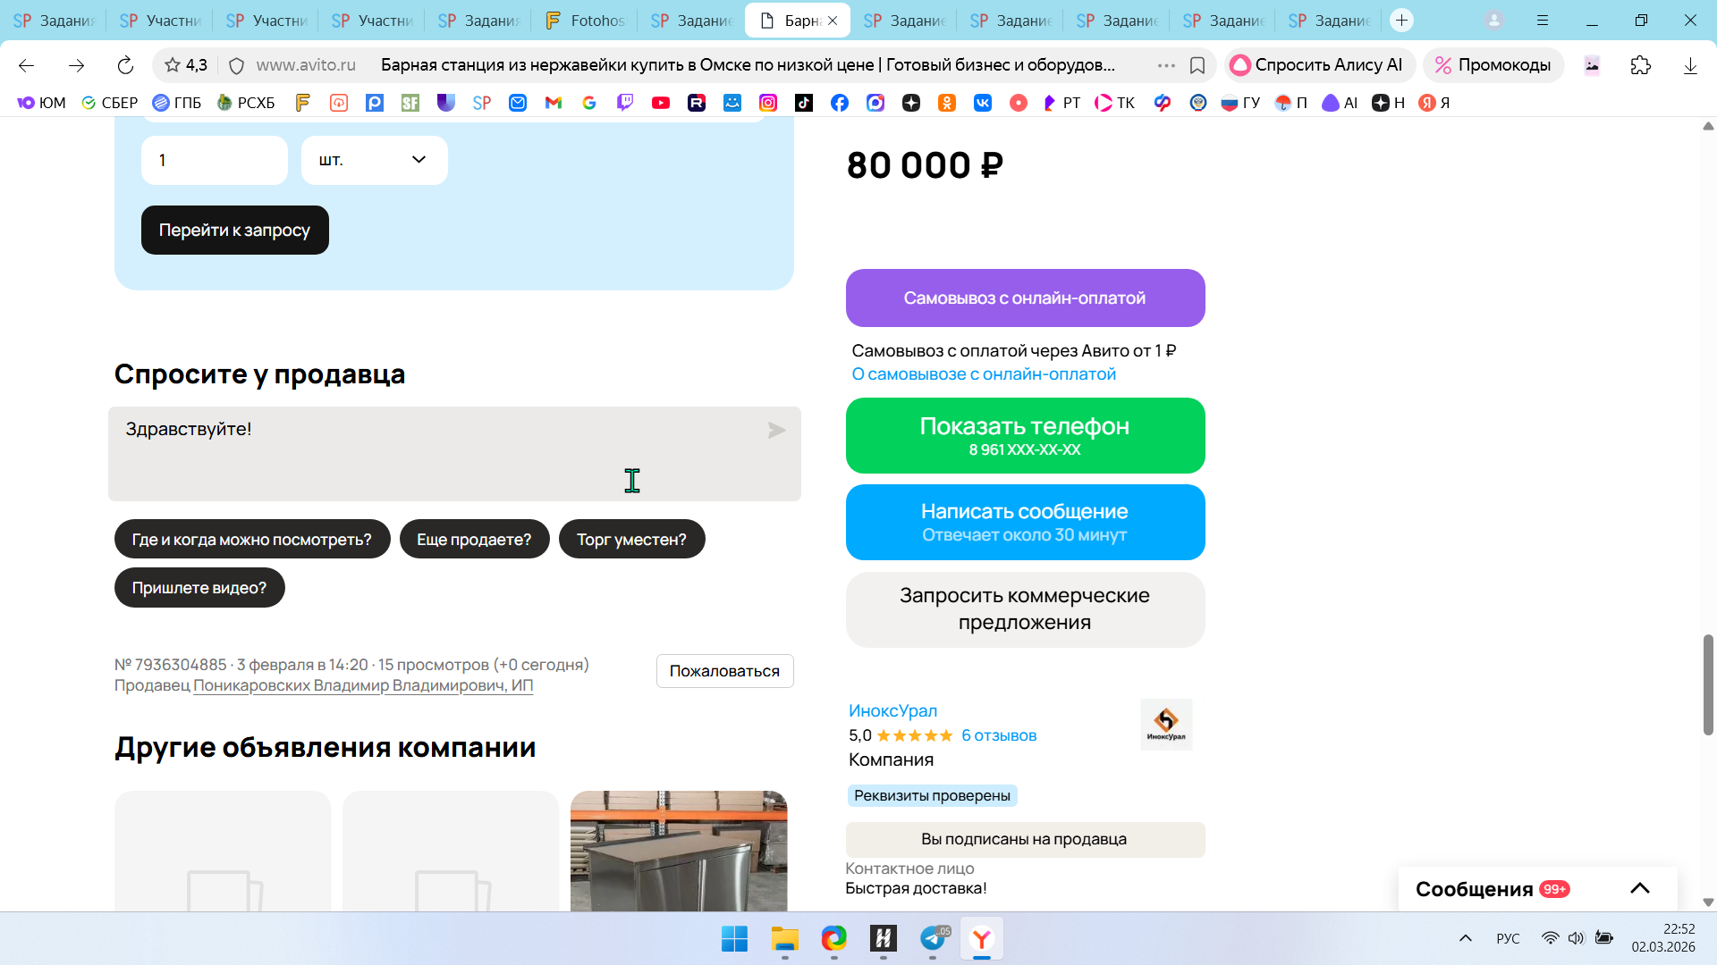
Task: Bookmark this page with bookmark icon
Action: (x=1197, y=65)
